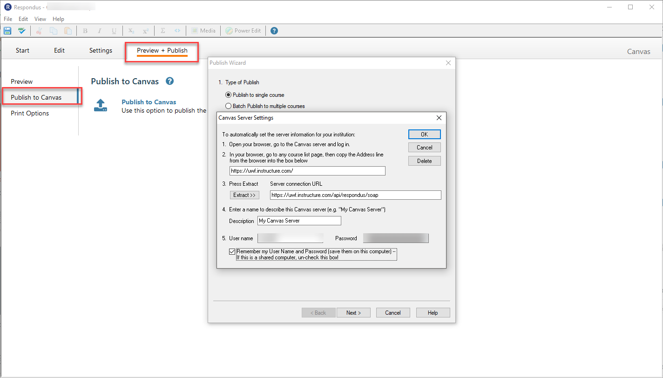Screen dimensions: 663x378
Task: Click the Copy icon in toolbar
Action: 54,31
